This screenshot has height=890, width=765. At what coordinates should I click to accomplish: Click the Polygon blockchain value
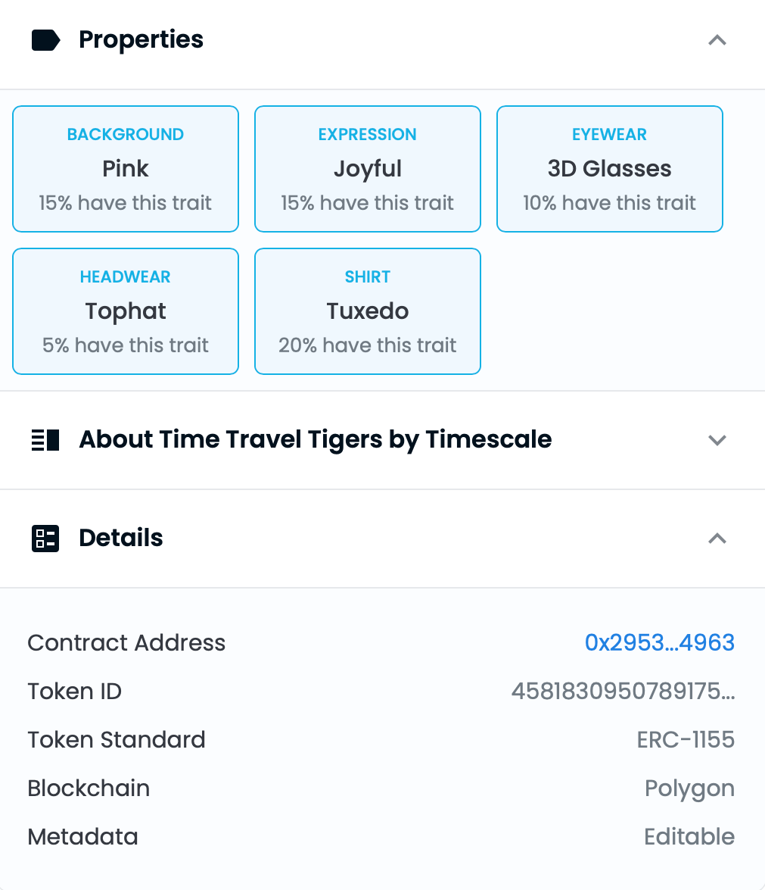pyautogui.click(x=689, y=789)
